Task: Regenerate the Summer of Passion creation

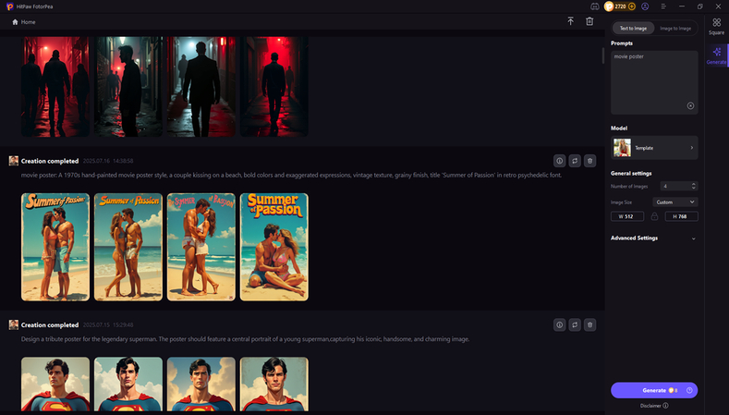Action: [x=575, y=161]
